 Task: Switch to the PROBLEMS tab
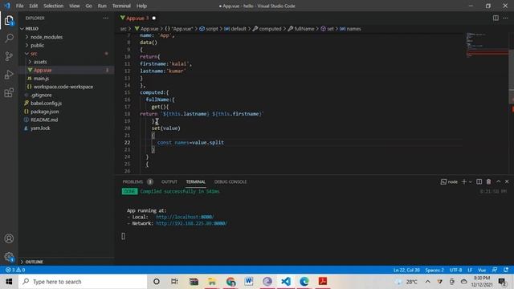(133, 181)
